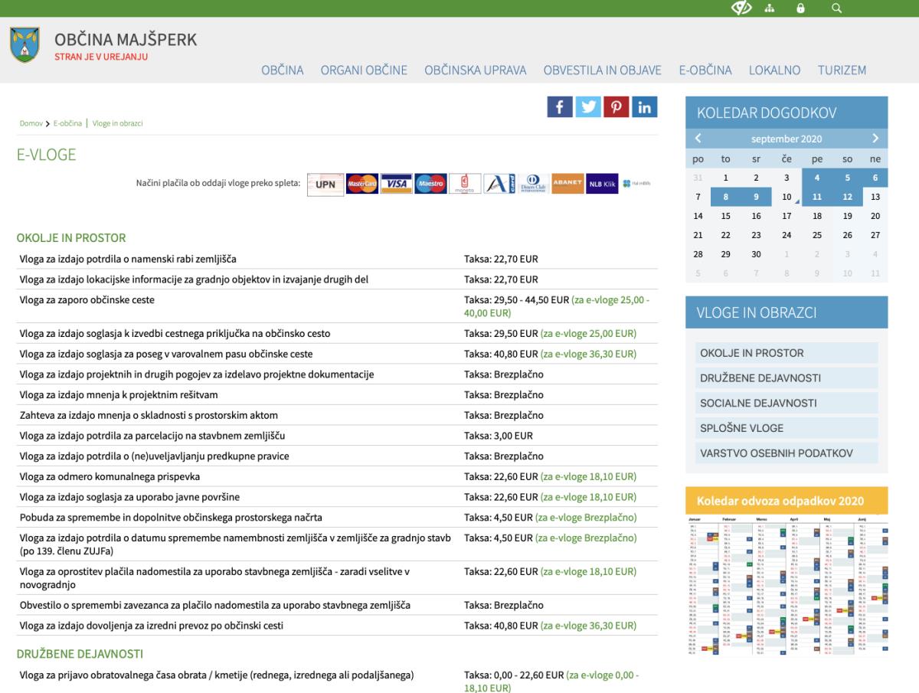Select date 30 in the calendar
The width and height of the screenshot is (919, 693).
pos(756,253)
